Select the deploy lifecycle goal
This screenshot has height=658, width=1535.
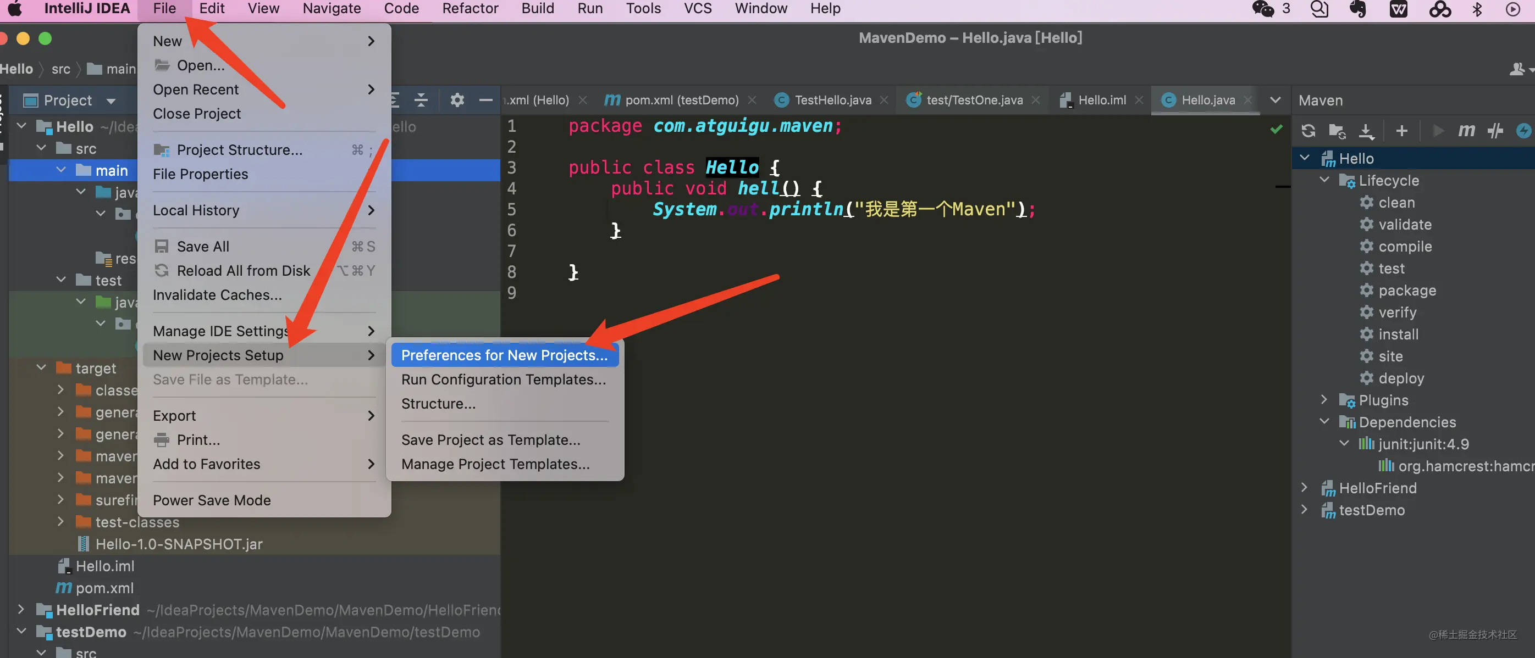pos(1401,378)
